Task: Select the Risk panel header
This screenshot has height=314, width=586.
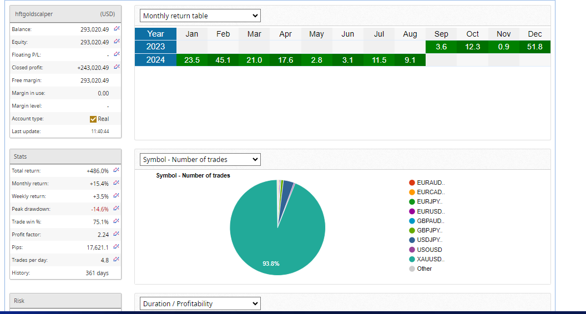Action: point(65,301)
